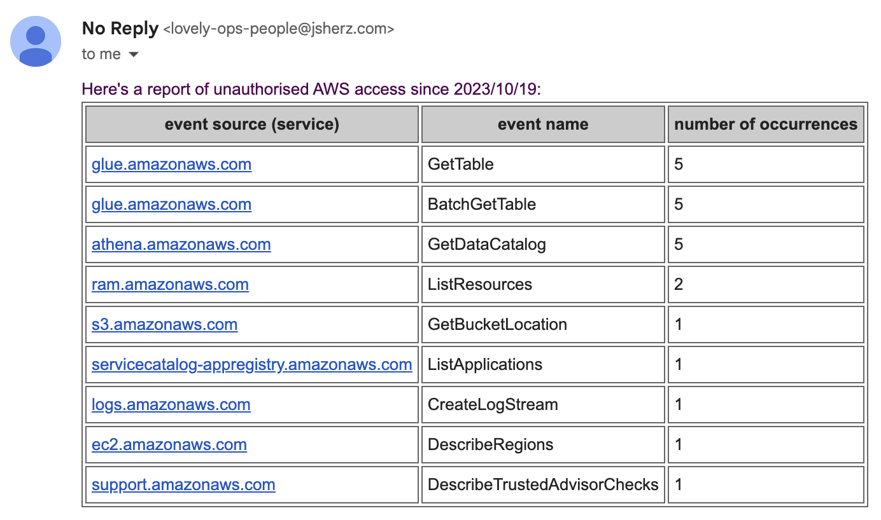This screenshot has height=520, width=881.
Task: Follow the ec2.amazonaws.com link
Action: [x=169, y=445]
